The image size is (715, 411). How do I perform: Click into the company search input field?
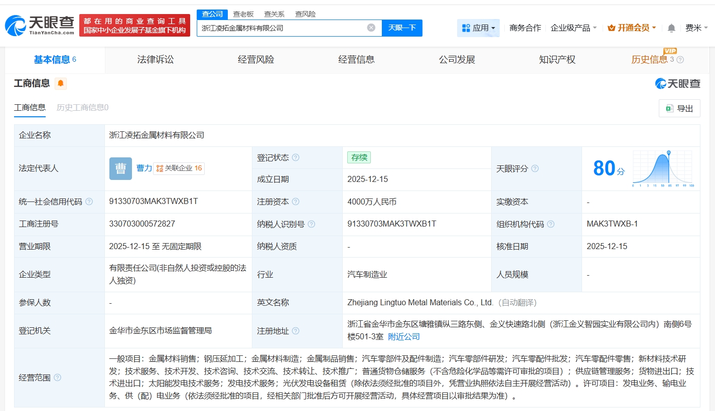pos(281,28)
